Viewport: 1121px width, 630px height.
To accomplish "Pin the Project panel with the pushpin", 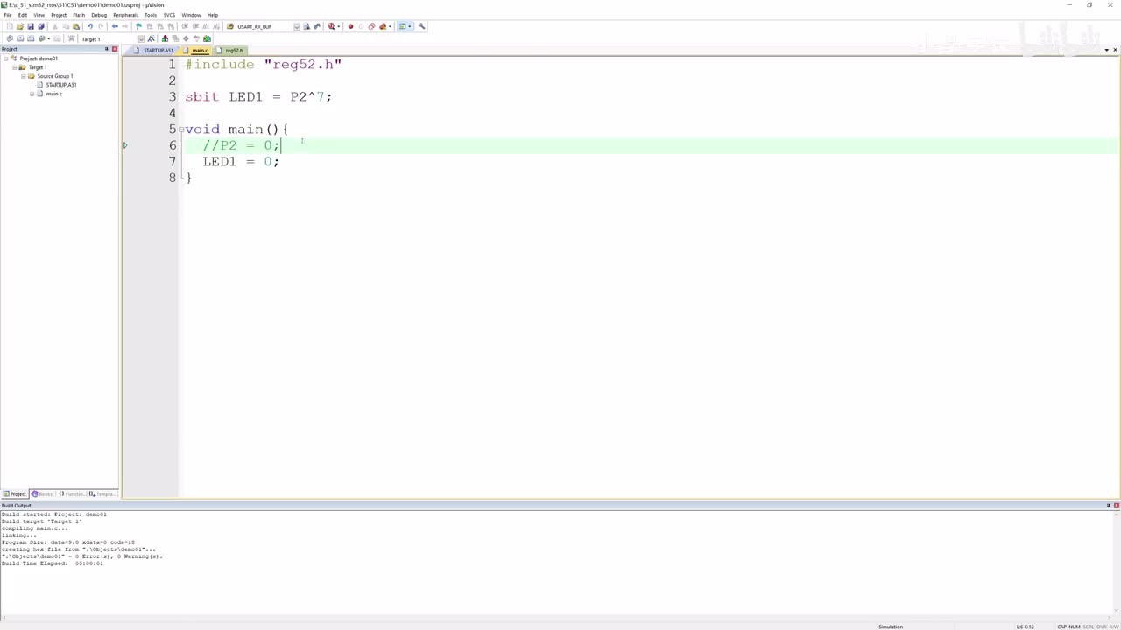I will [106, 49].
